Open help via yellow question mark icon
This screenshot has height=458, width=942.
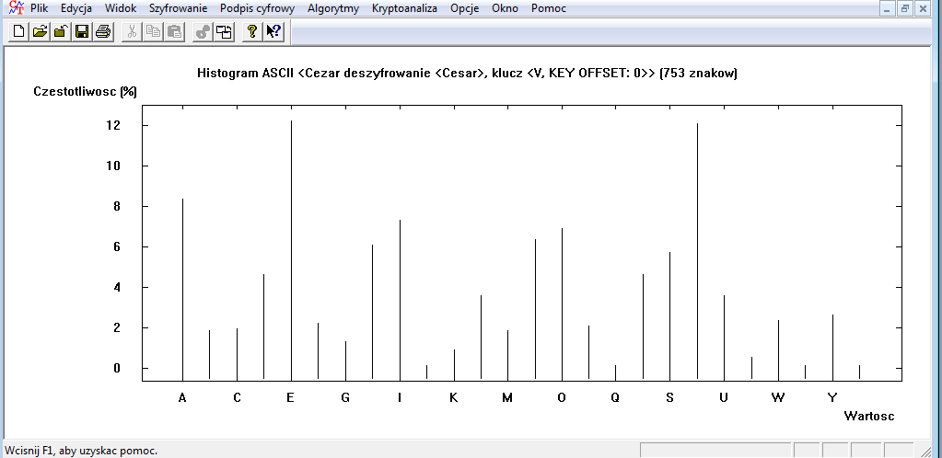(253, 31)
